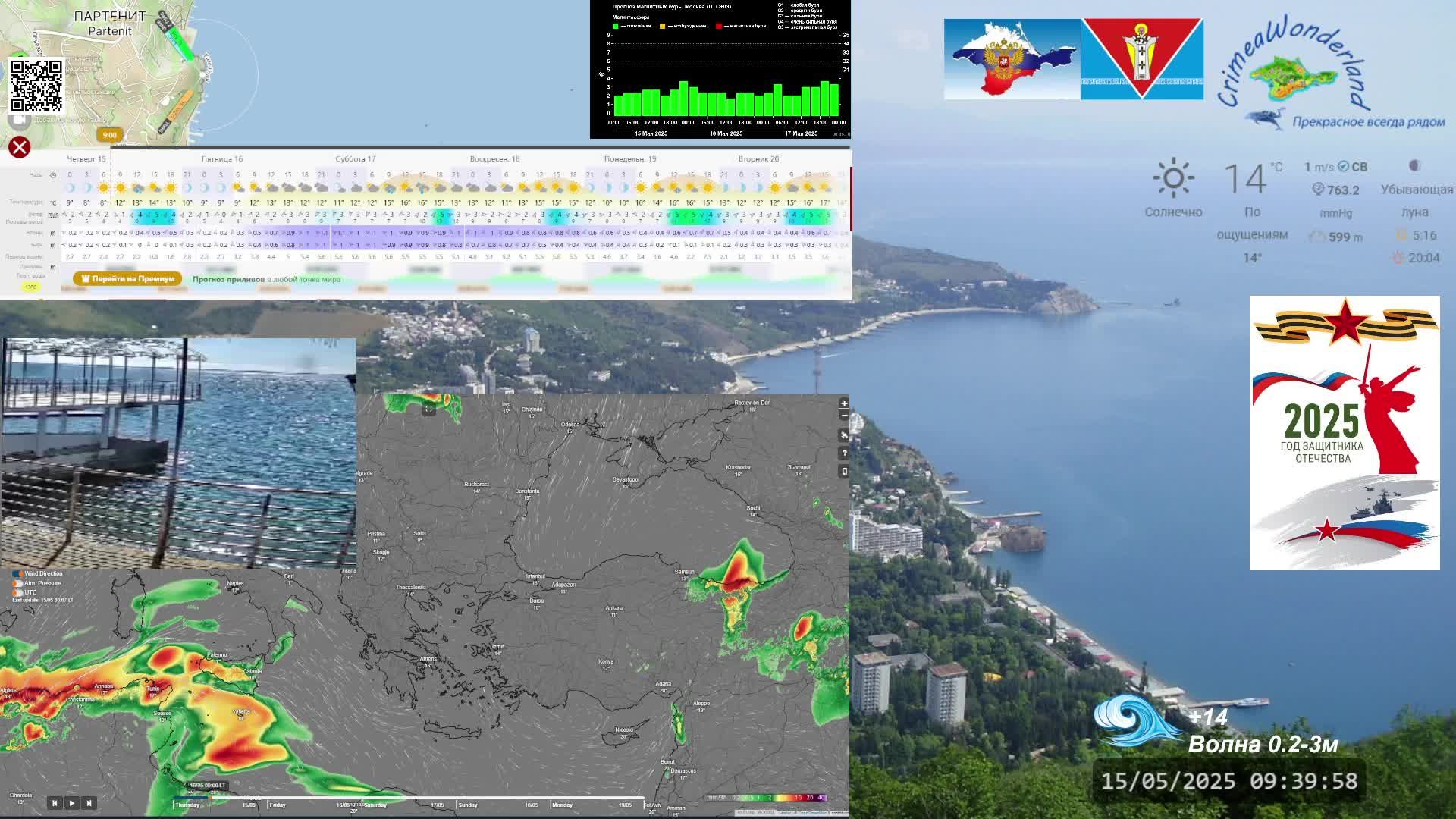The height and width of the screenshot is (819, 1456).
Task: Click the m/s wind unit switch
Action: (x=53, y=215)
